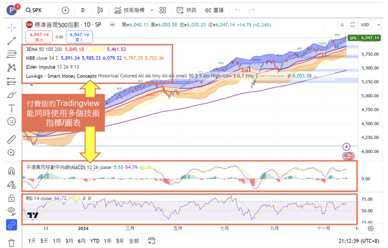Select the 1月 time range
This screenshot has width=388, height=248.
pyautogui.click(x=57, y=241)
